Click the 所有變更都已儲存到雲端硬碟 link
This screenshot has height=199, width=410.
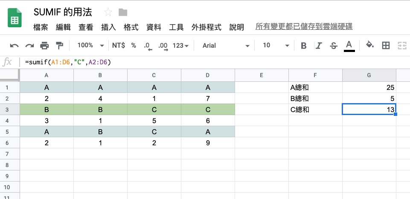coord(304,27)
